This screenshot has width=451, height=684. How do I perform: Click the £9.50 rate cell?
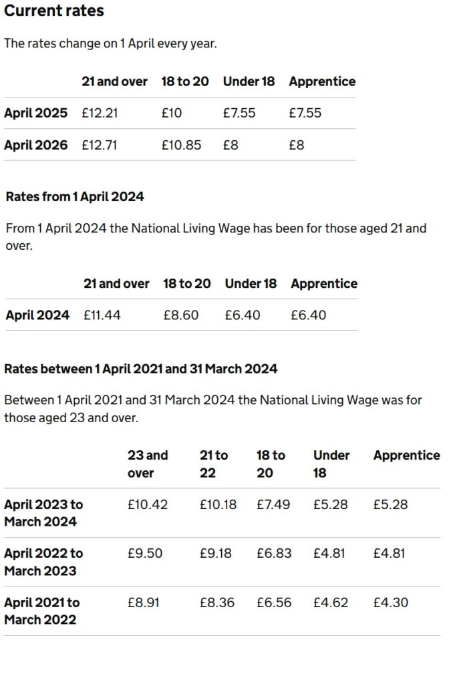pyautogui.click(x=145, y=553)
